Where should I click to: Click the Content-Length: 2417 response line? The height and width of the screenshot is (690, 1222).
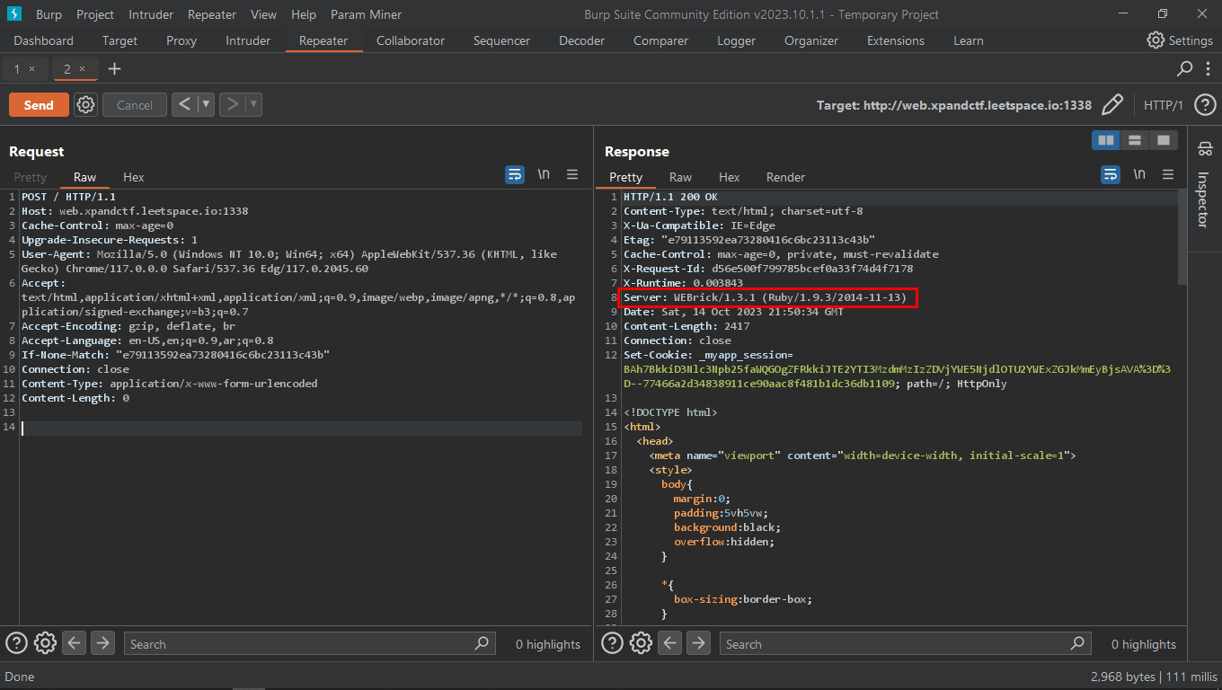(686, 326)
